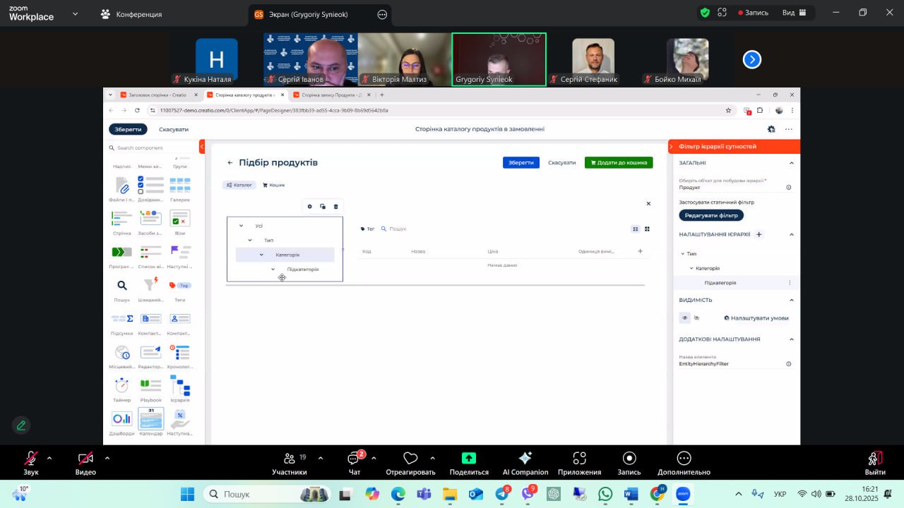Choose the Теги tag component
The height and width of the screenshot is (508, 904).
point(180,285)
